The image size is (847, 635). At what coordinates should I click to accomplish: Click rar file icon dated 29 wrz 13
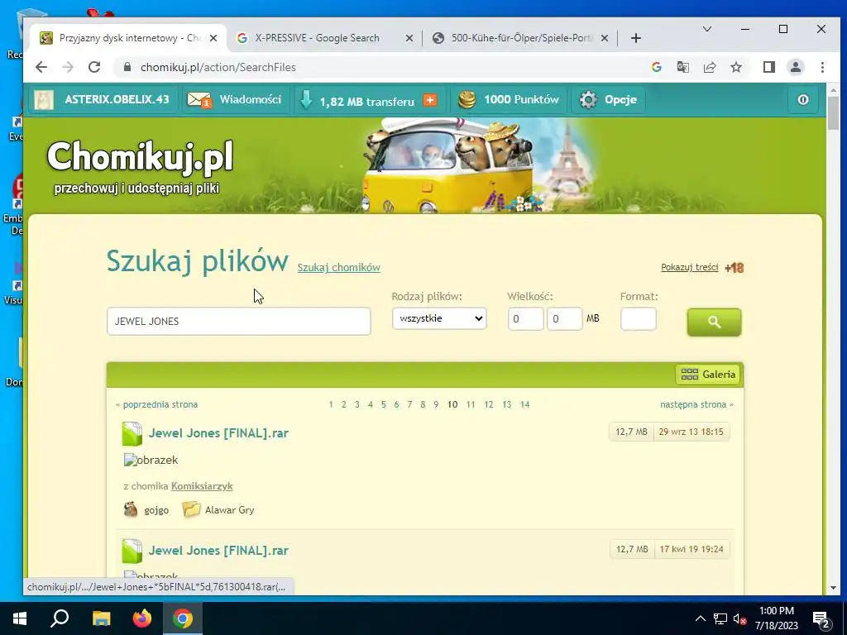coord(132,433)
